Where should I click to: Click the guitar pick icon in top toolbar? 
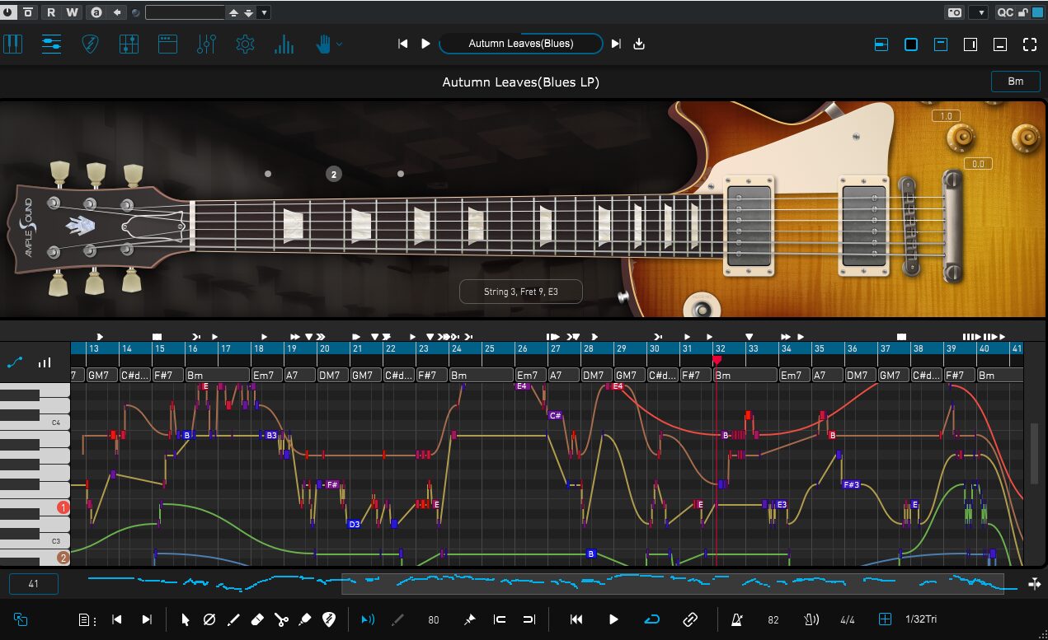pos(90,44)
